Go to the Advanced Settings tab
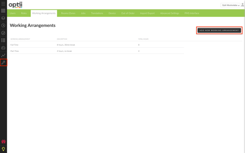 [x=169, y=13]
